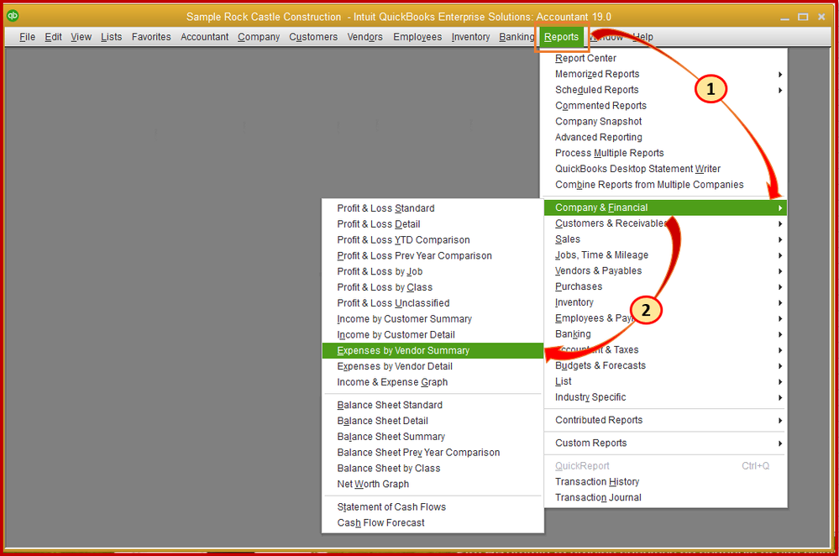Choose Profit & Loss by Job
839x556 pixels.
coord(433,271)
